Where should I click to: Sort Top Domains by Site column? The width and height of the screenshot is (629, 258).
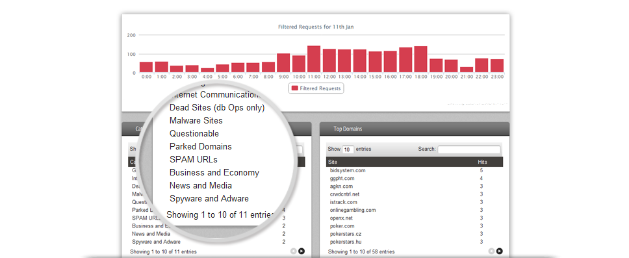(x=333, y=162)
